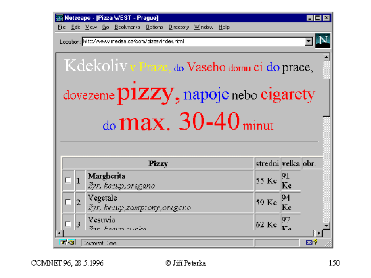Image resolution: width=371 pixels, height=278 pixels.
Task: Click the red 'cigarety' word
Action: 288,95
